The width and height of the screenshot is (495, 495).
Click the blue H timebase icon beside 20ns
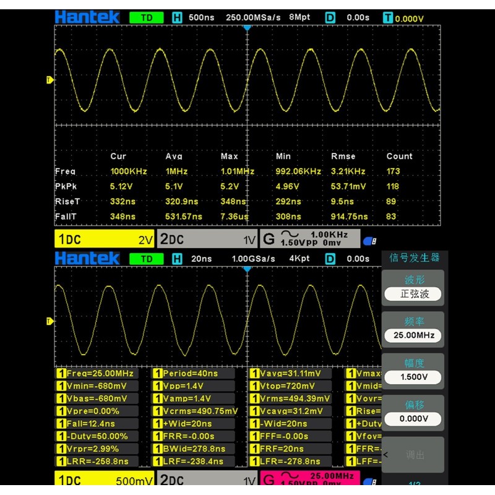click(x=177, y=258)
